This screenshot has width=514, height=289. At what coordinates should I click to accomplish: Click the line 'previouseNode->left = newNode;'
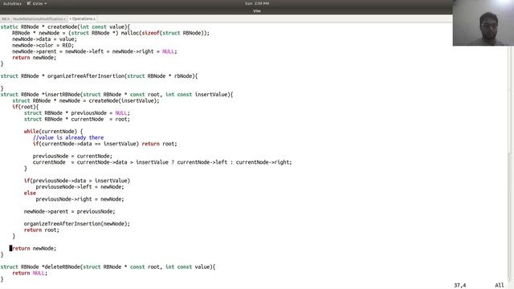pyautogui.click(x=80, y=187)
